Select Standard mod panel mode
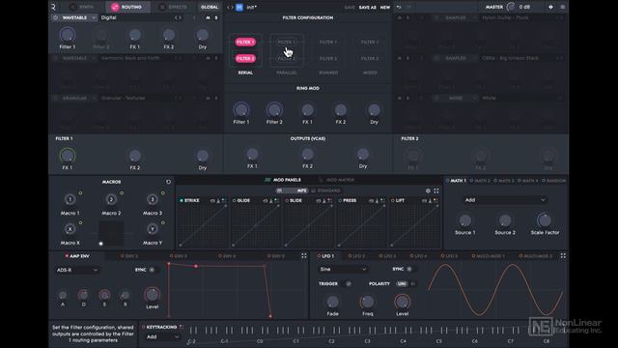Image resolution: width=618 pixels, height=348 pixels. [x=325, y=190]
